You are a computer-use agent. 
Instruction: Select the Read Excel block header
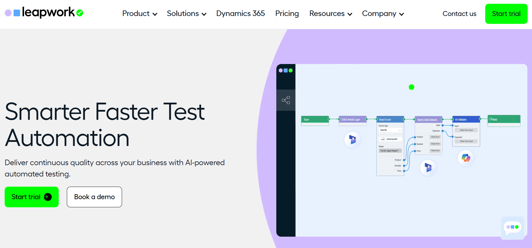(x=390, y=119)
